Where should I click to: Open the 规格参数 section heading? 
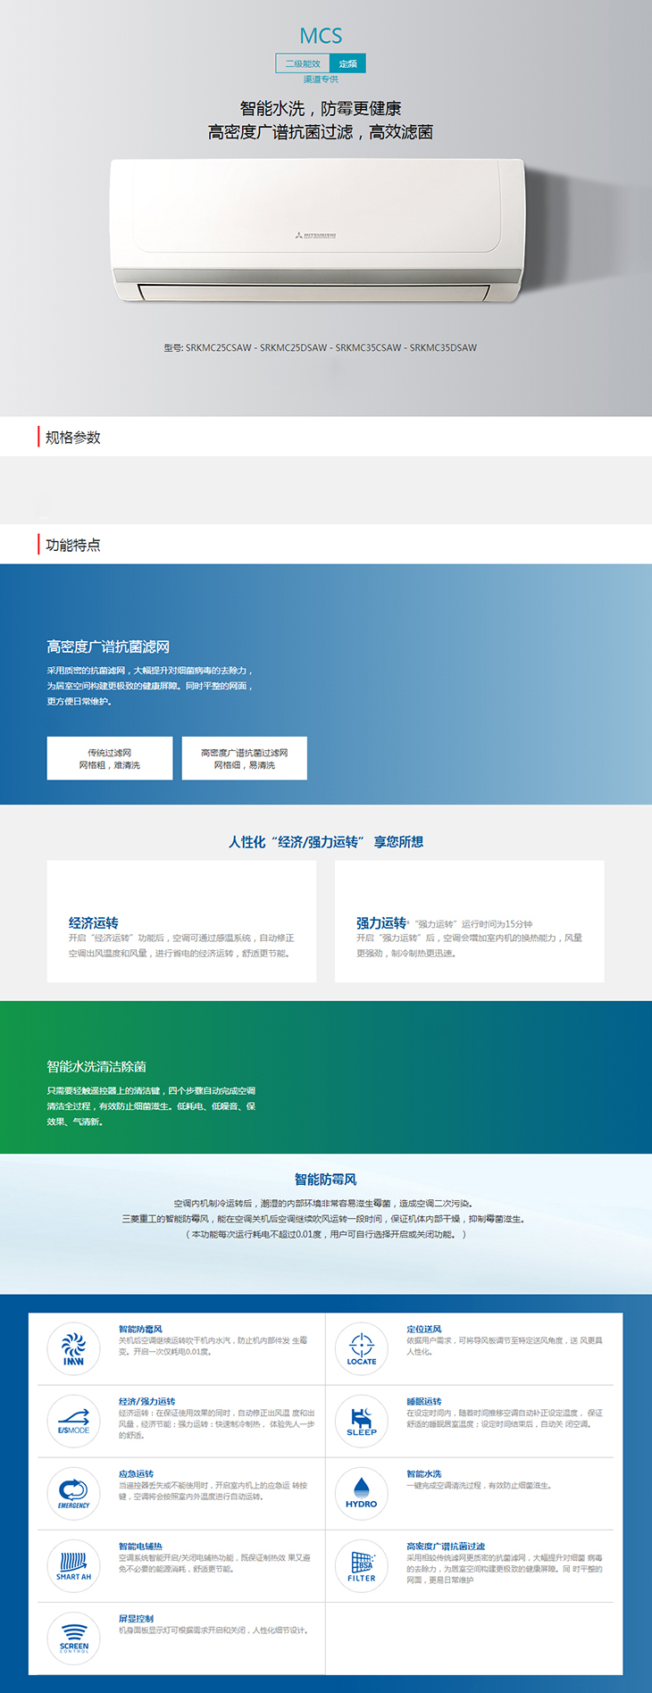(73, 438)
